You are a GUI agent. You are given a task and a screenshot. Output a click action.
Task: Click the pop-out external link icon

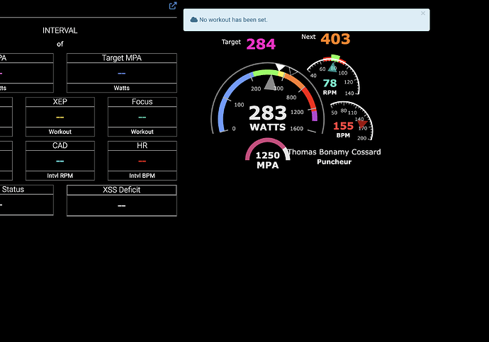173,6
